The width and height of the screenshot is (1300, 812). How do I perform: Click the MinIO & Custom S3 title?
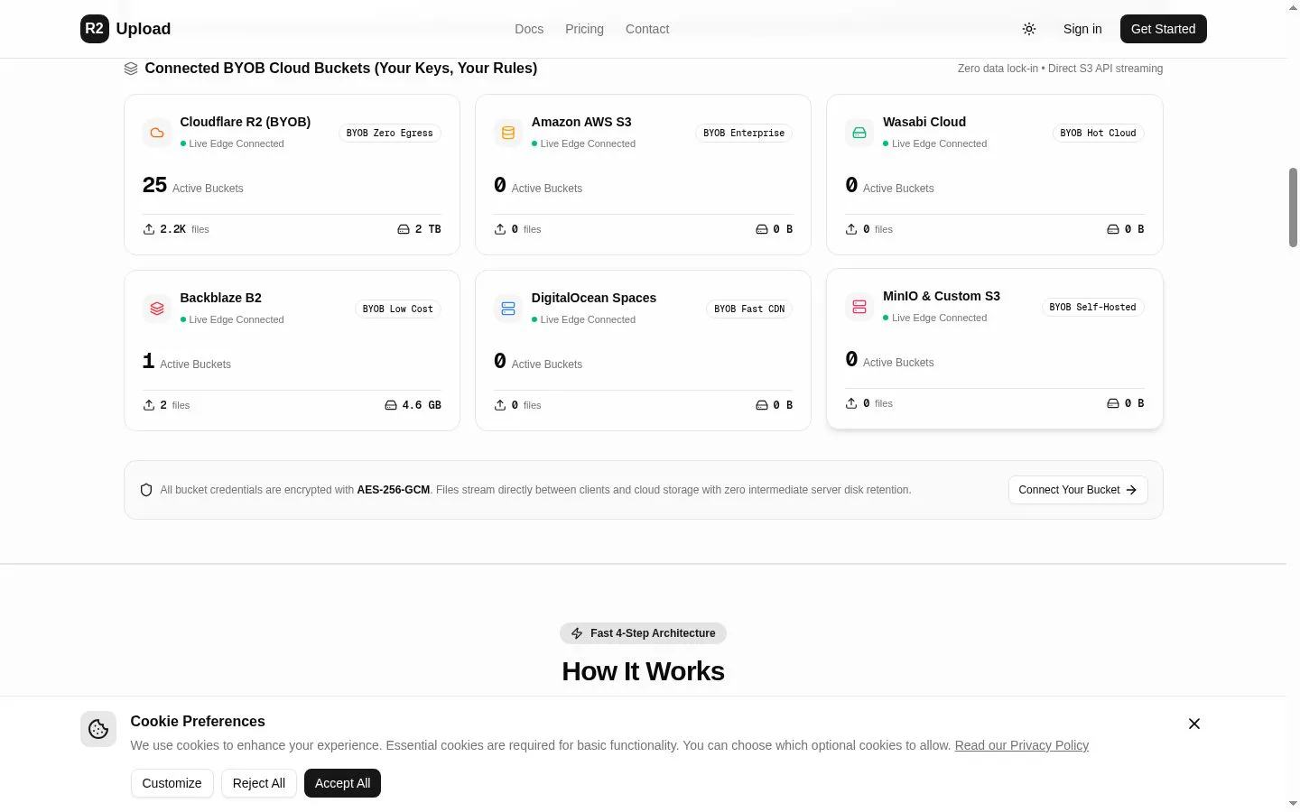pos(942,296)
